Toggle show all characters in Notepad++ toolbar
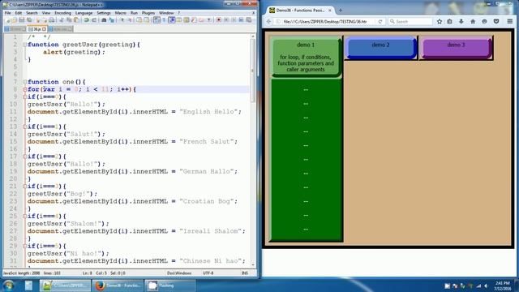The image size is (519, 292). [164, 20]
